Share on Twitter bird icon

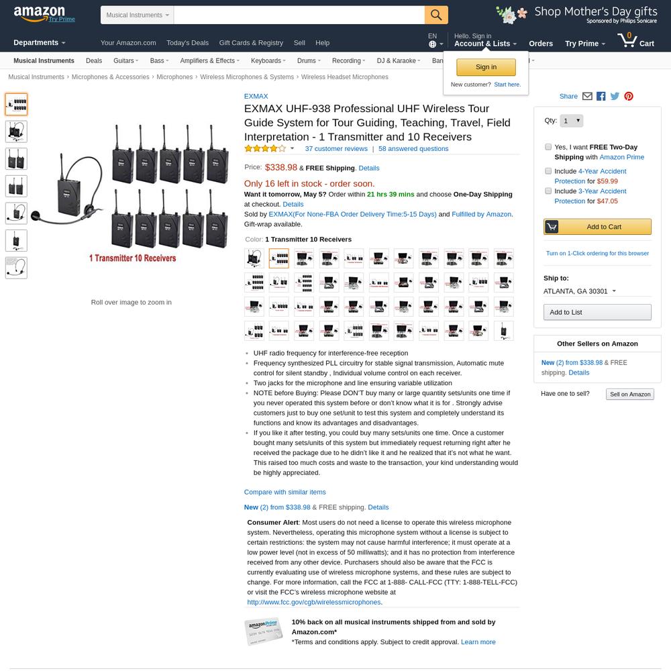(x=615, y=96)
